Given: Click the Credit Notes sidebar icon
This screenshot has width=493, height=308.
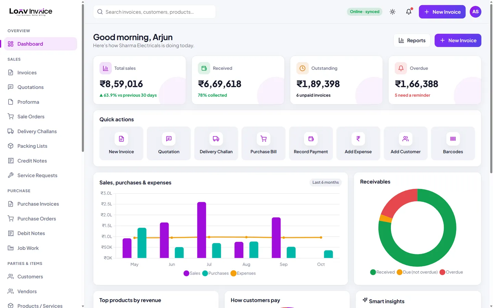Looking at the screenshot, I should pyautogui.click(x=11, y=161).
